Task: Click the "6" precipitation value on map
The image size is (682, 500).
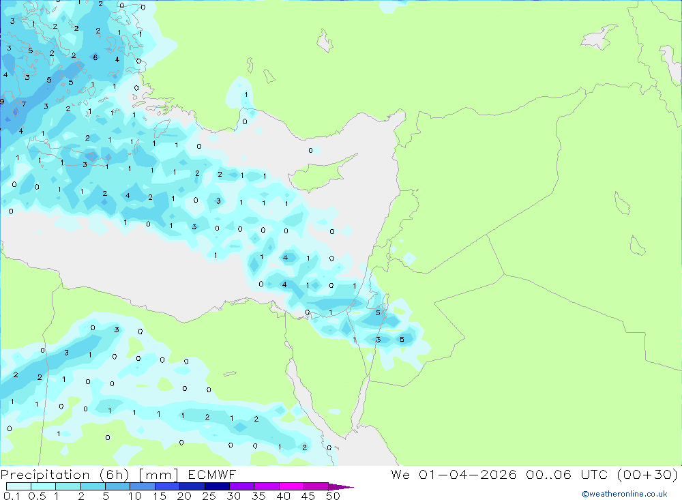Action: (x=95, y=57)
